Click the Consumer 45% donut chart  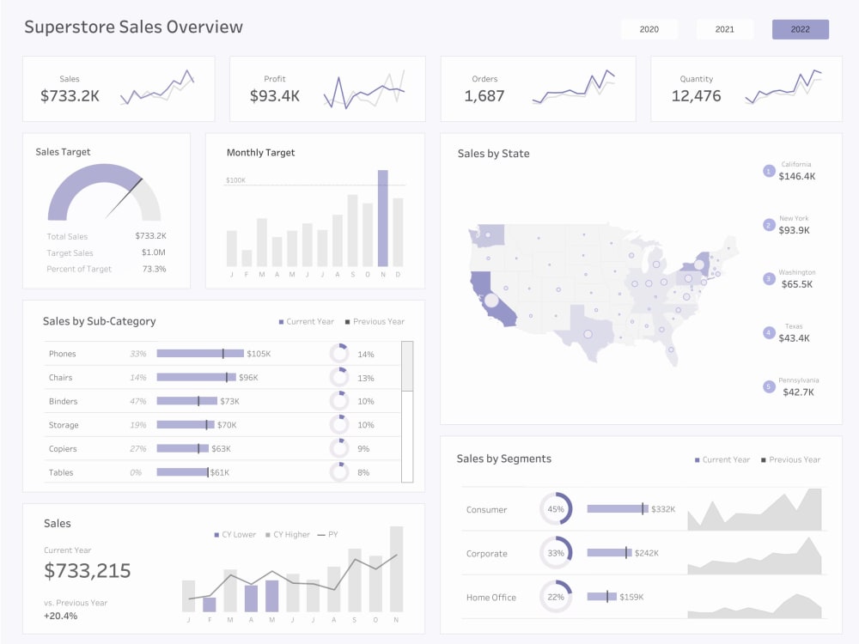coord(557,508)
